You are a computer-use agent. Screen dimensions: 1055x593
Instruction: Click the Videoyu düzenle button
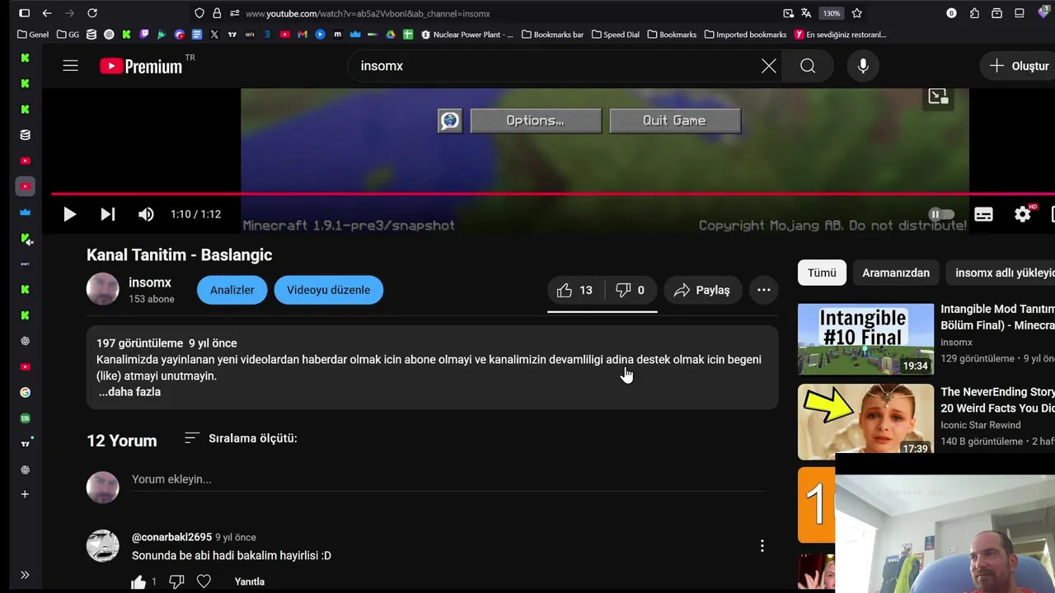(x=328, y=290)
